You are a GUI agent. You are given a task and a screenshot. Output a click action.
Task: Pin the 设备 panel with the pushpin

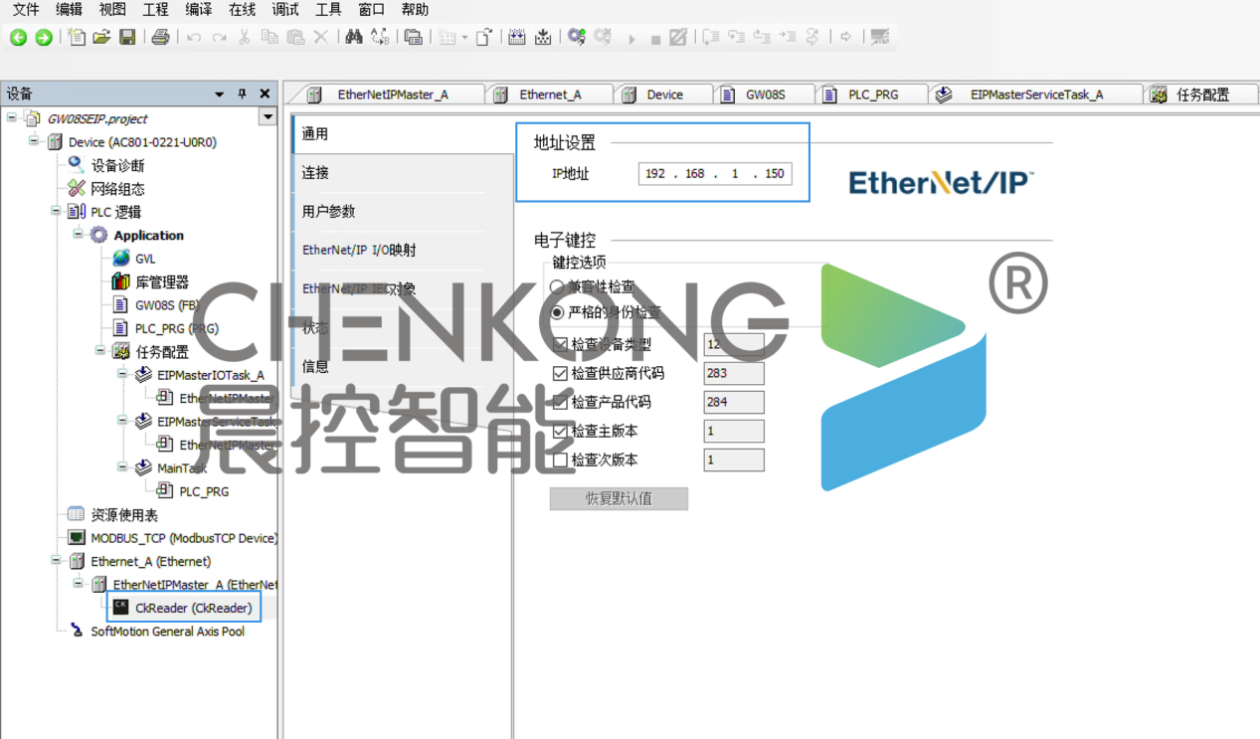[242, 93]
